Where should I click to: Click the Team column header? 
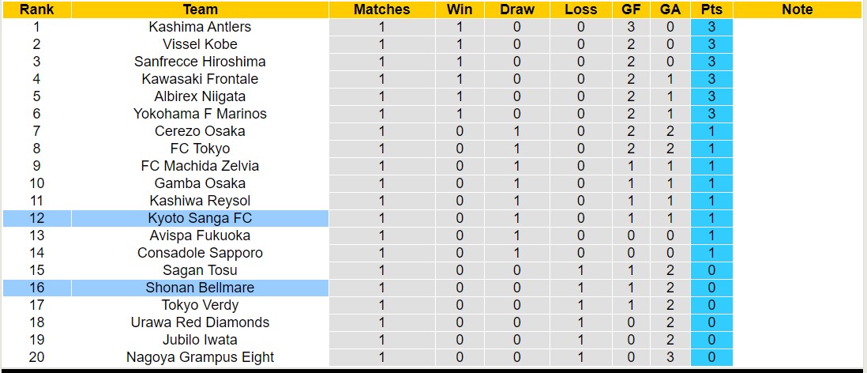tap(200, 9)
